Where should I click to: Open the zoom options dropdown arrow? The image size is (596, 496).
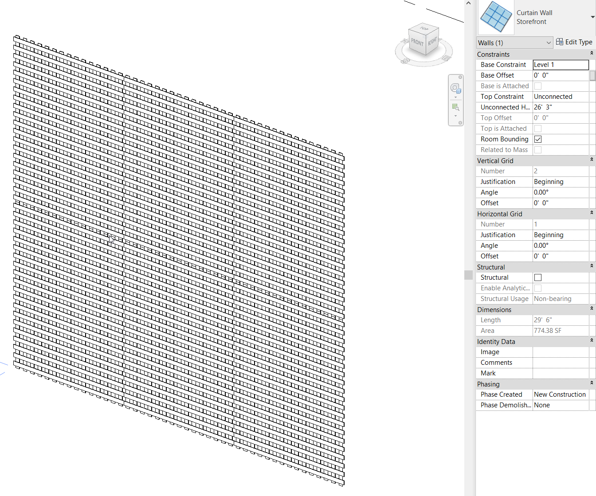click(455, 116)
